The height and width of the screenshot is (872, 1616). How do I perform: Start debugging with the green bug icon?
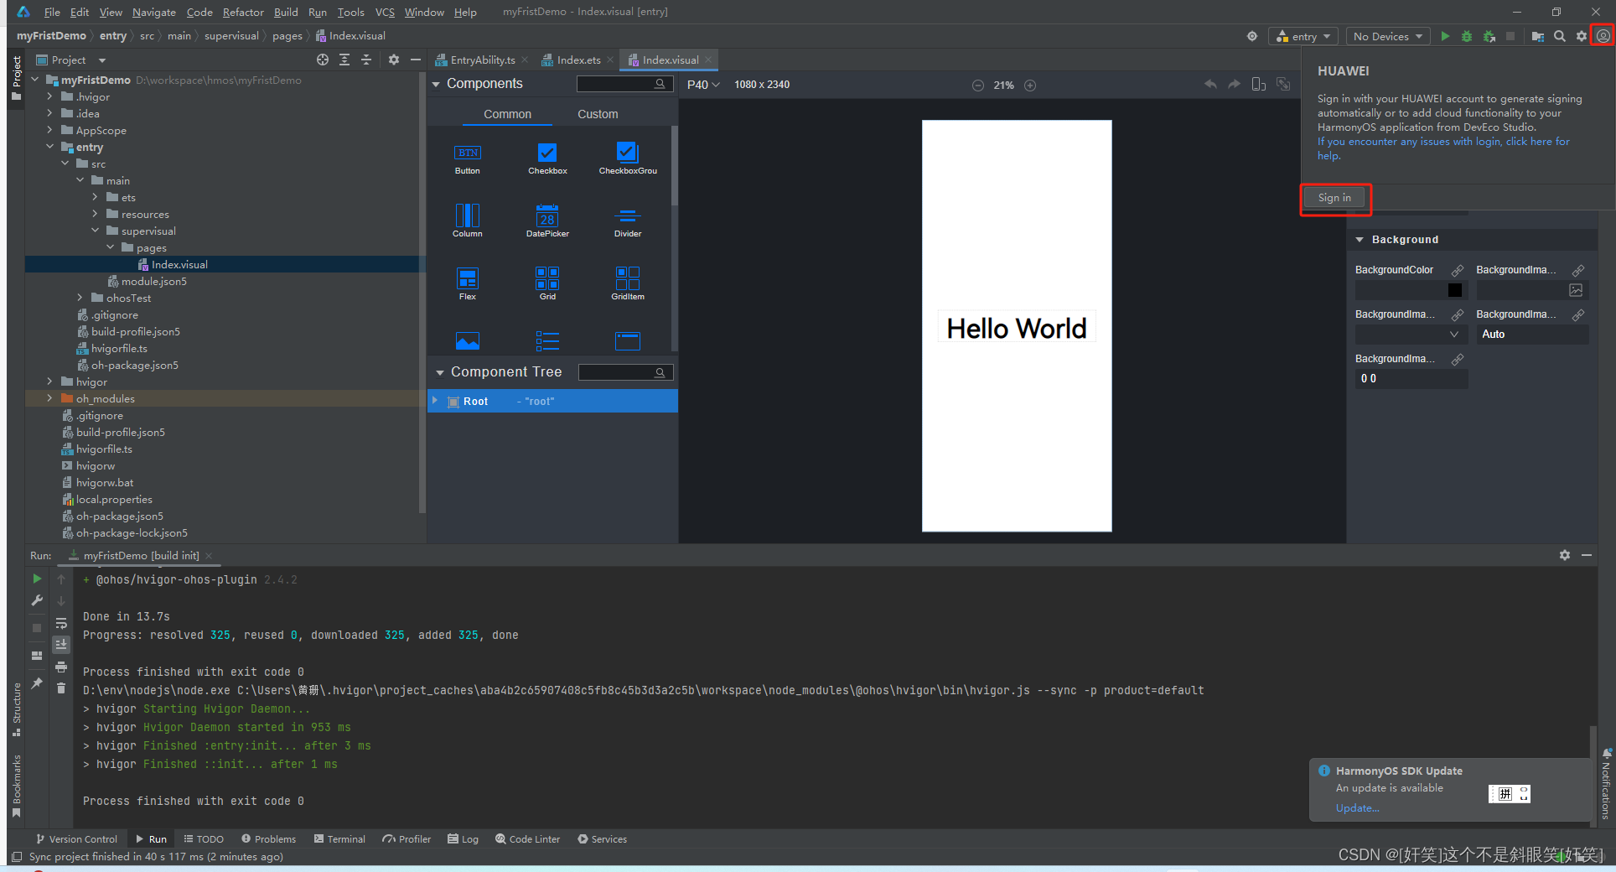(x=1467, y=36)
